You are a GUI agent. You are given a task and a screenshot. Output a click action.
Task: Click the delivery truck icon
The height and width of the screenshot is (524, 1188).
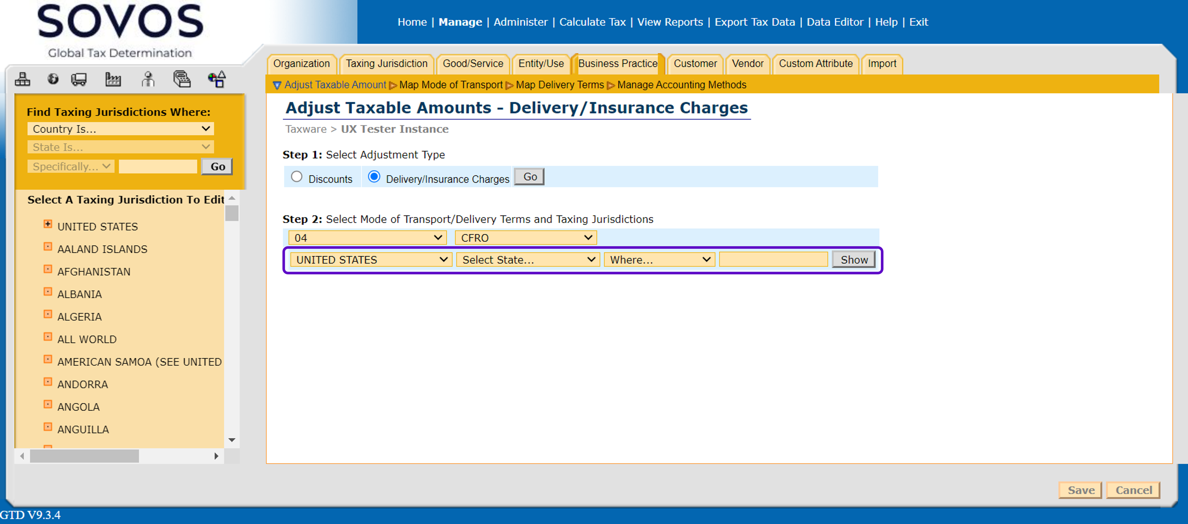pyautogui.click(x=79, y=79)
